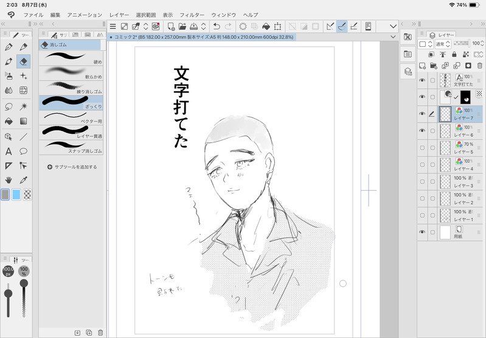Show layer レイヤー 5 visibility box
This screenshot has width=486, height=338.
click(x=422, y=148)
